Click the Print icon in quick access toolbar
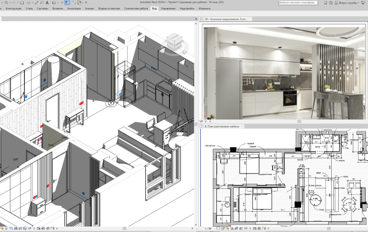Image resolution: width=368 pixels, height=232 pixels. (x=22, y=3)
